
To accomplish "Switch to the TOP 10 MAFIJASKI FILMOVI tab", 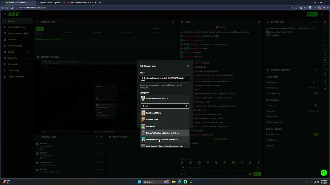I will click(x=82, y=3).
